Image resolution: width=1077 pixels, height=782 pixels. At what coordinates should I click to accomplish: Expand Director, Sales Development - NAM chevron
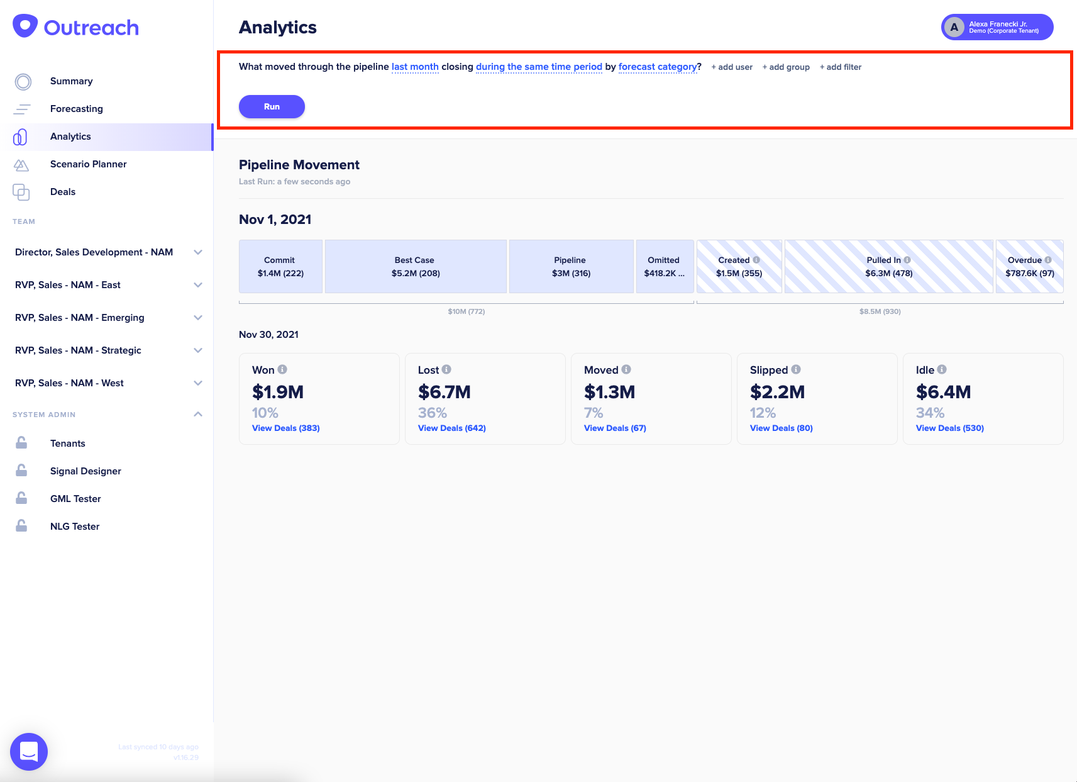[198, 252]
